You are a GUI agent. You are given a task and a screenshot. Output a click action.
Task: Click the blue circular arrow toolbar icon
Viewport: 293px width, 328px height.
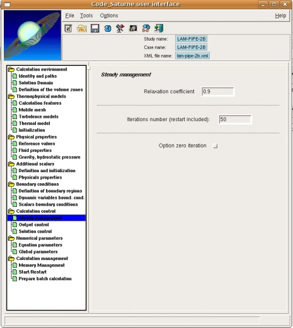[x=107, y=28]
